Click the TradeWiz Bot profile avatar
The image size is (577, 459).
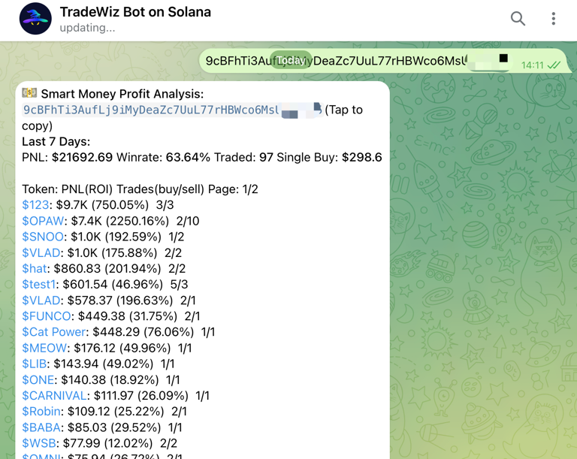point(35,19)
